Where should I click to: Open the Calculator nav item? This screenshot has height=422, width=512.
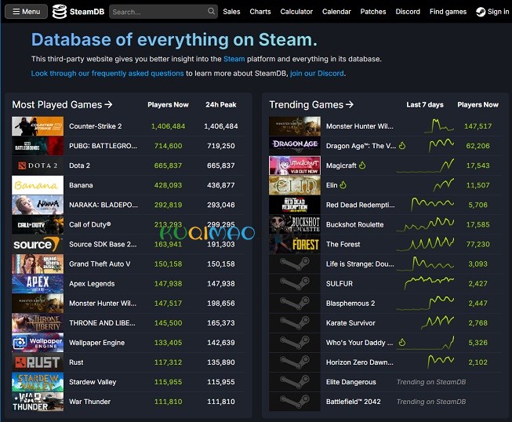click(296, 12)
